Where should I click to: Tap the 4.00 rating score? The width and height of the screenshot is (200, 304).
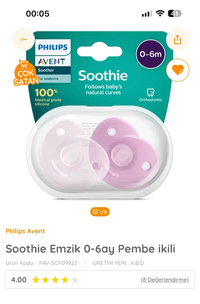coord(19,280)
